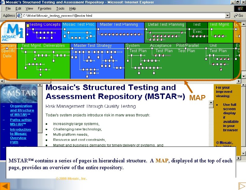Image resolution: width=246 pixels, height=190 pixels.
Task: Click root node of Test Exec. tree
Action: pyautogui.click(x=189, y=29)
